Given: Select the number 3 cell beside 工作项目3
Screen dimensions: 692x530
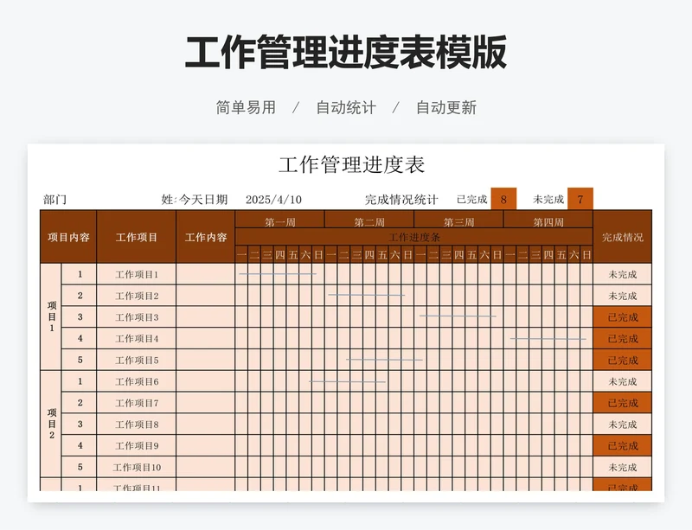Looking at the screenshot, I should coord(80,316).
